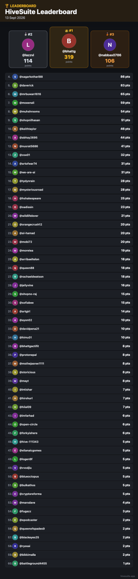The width and height of the screenshot is (138, 579).
Task: Click the @bhattgactifit username
Action: (x=29, y=346)
